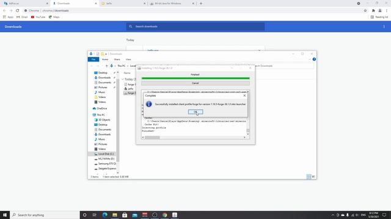Select the jarfix file in Explorer list
Screen dimensions: 391x219
[x=130, y=89]
